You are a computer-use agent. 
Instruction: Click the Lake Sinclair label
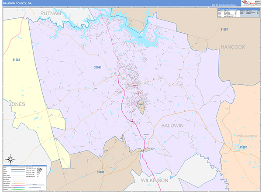coord(140,37)
